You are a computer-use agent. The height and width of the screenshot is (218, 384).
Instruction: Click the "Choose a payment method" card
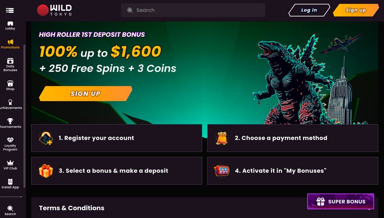click(x=293, y=138)
